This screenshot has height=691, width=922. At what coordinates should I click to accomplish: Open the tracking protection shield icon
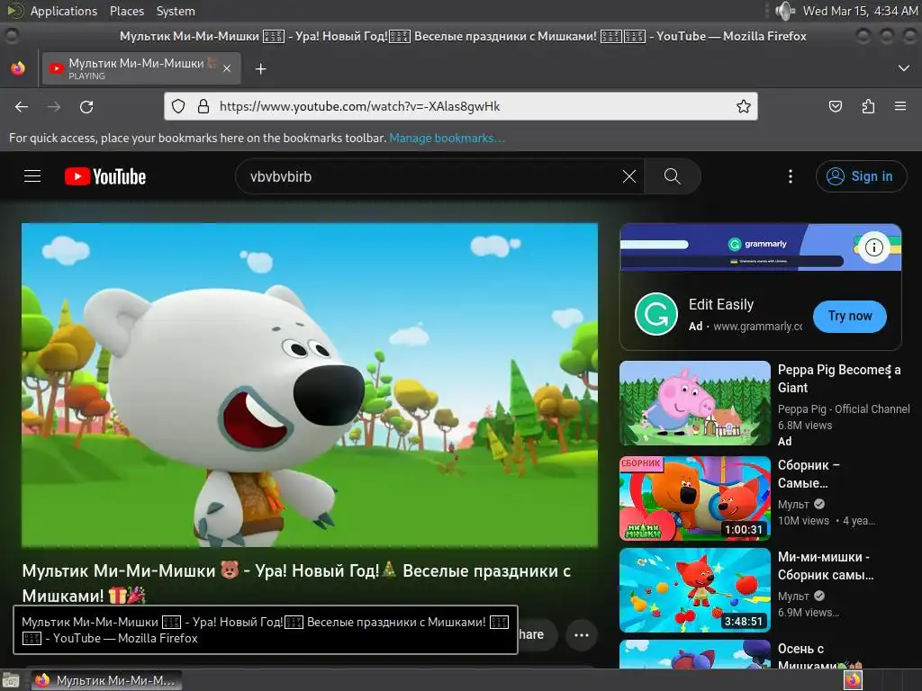point(178,106)
